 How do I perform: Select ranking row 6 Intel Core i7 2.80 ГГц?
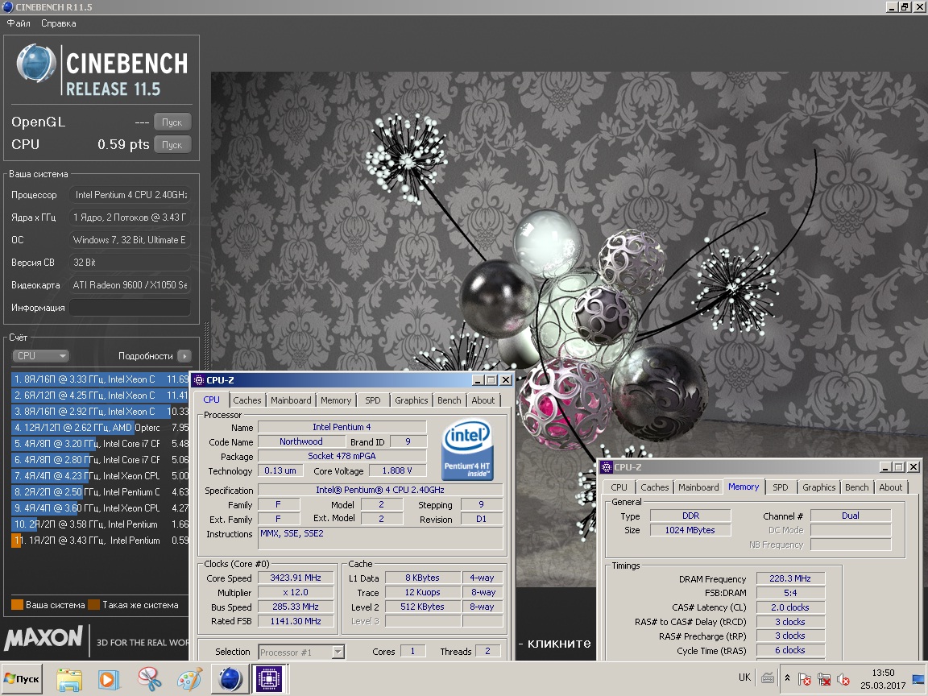tap(100, 459)
